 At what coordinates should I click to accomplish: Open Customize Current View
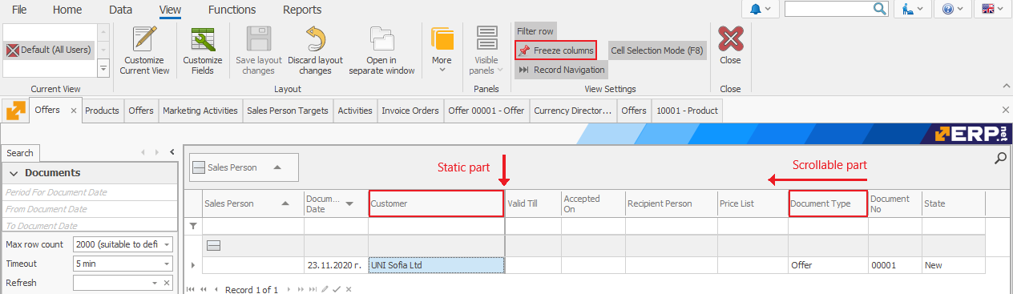tap(144, 50)
